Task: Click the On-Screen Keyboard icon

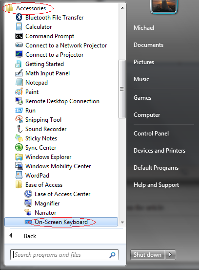Action: point(28,222)
